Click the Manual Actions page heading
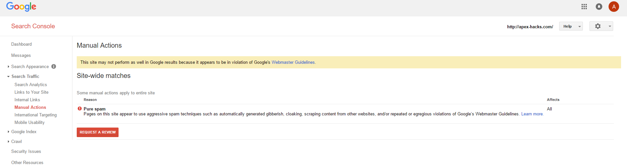The width and height of the screenshot is (627, 168). tap(99, 45)
